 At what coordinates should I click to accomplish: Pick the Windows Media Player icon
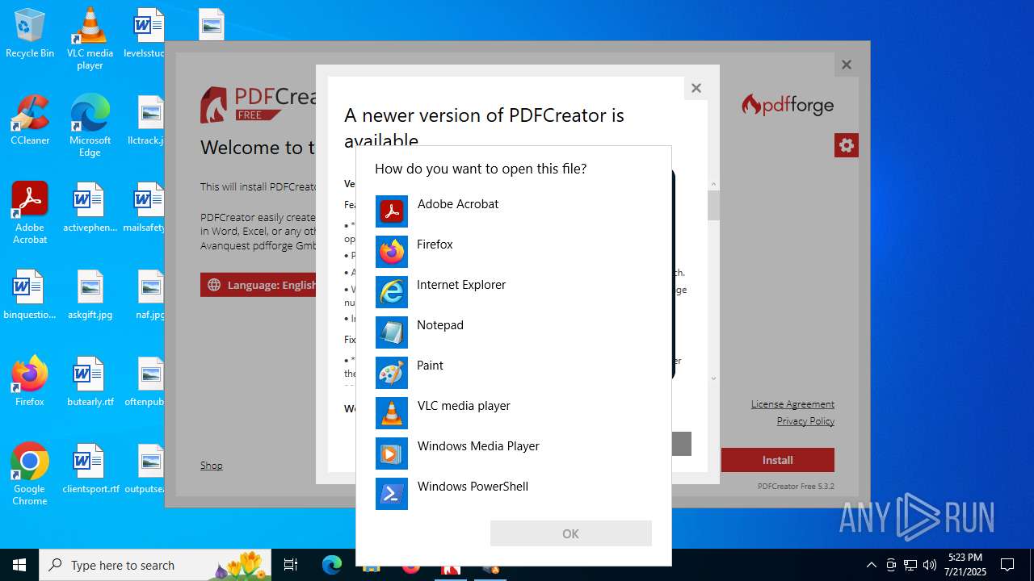[x=392, y=454]
